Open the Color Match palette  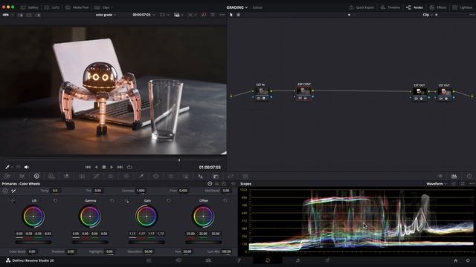pos(22,177)
